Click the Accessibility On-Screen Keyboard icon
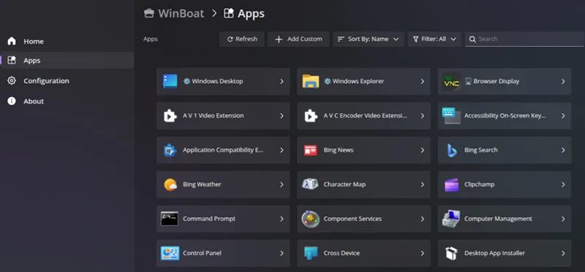Screen dimensions: 585x272 [451, 116]
